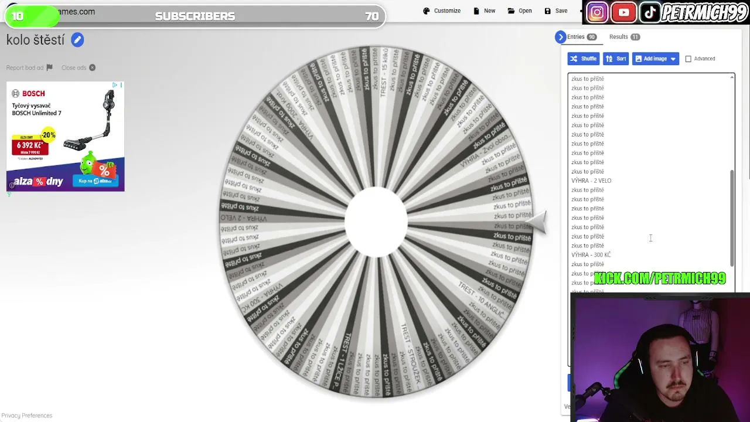Image resolution: width=750 pixels, height=422 pixels.
Task: Collapse the entries panel with blue chevron
Action: click(x=561, y=37)
